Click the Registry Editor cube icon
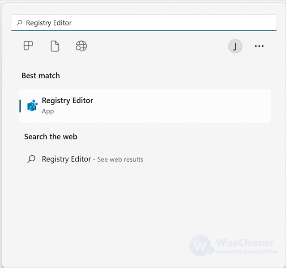Screen dimensions: 286x268 coord(32,105)
